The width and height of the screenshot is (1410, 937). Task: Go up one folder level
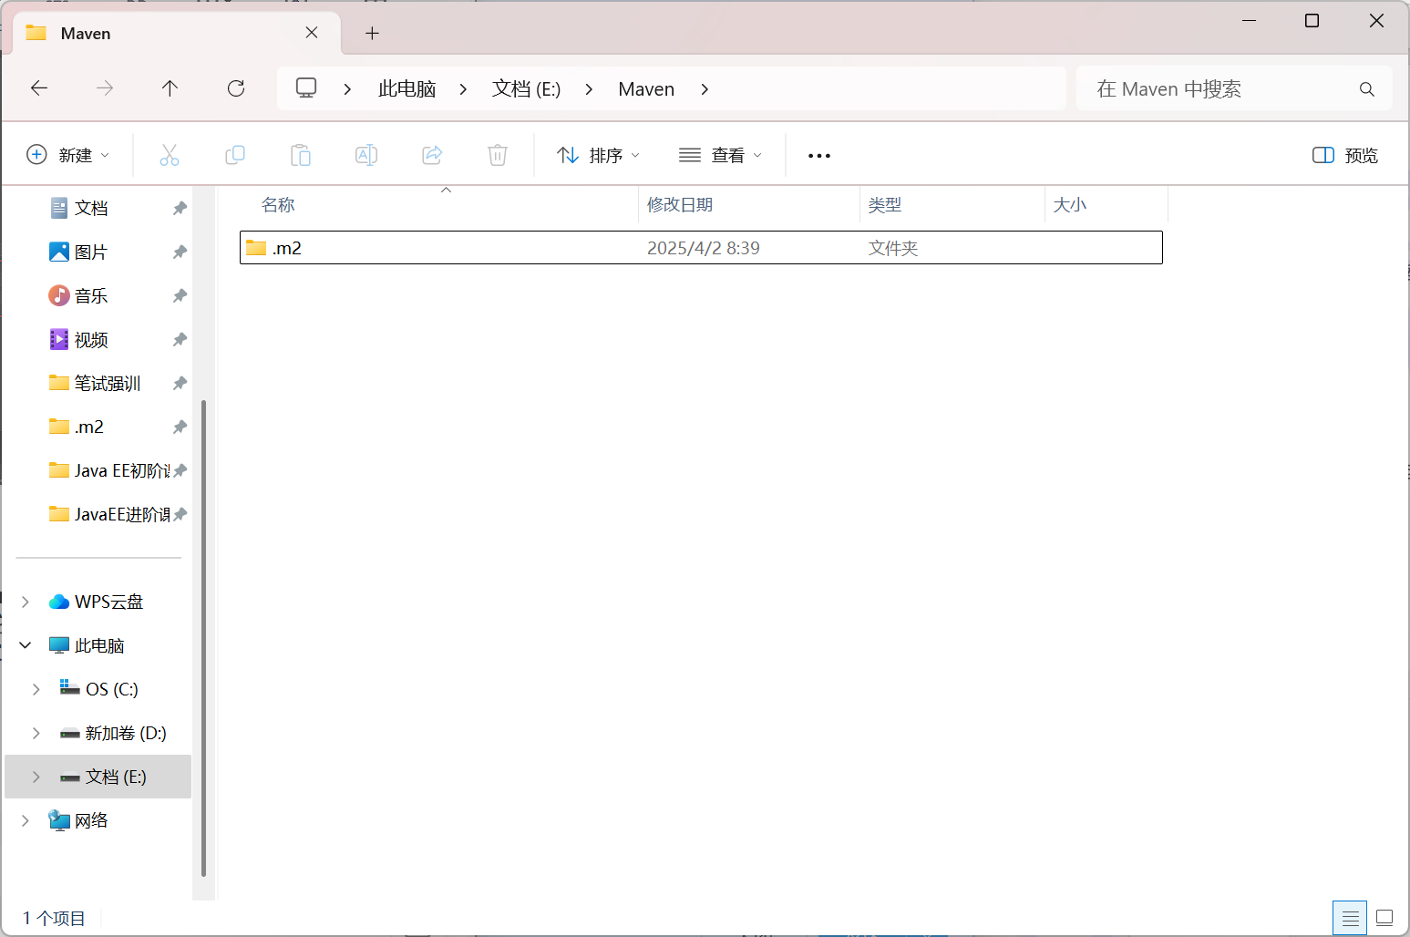click(x=170, y=88)
